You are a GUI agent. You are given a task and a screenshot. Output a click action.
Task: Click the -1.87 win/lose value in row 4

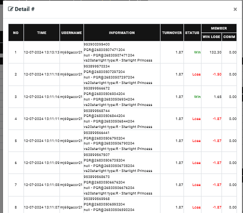217,118
